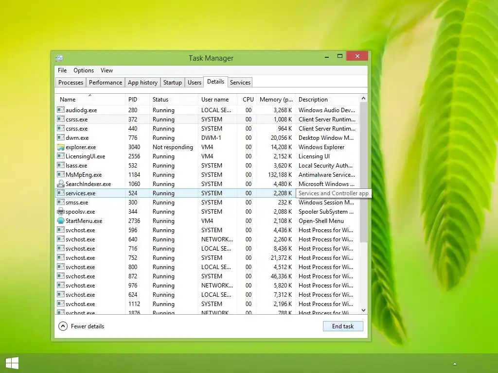Select the 132,188 K memory value

click(280, 174)
